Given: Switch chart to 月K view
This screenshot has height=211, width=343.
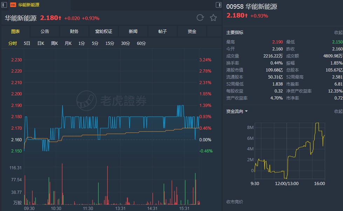Looking at the screenshot, I should [68, 43].
